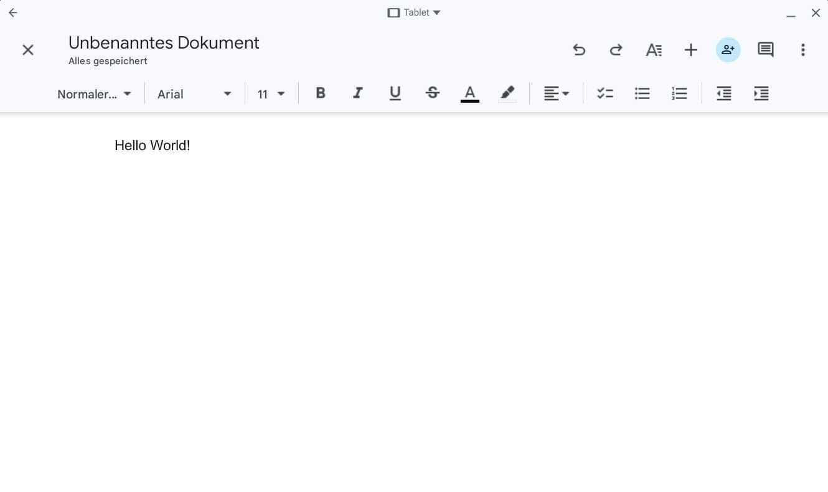The height and width of the screenshot is (492, 828).
Task: Increase the paragraph indent
Action: (761, 93)
